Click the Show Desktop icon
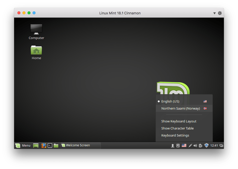The height and width of the screenshot is (169, 238). pyautogui.click(x=36, y=145)
